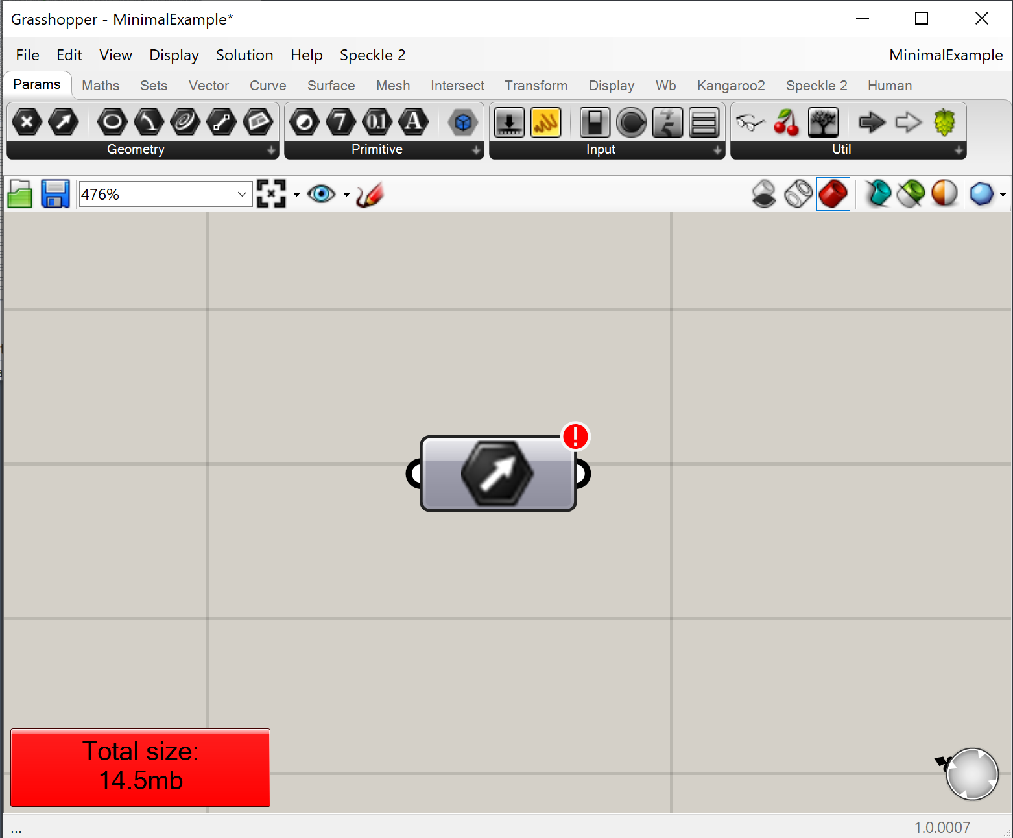The width and height of the screenshot is (1013, 838).
Task: Select the Integer parameter '7' icon
Action: [x=340, y=122]
